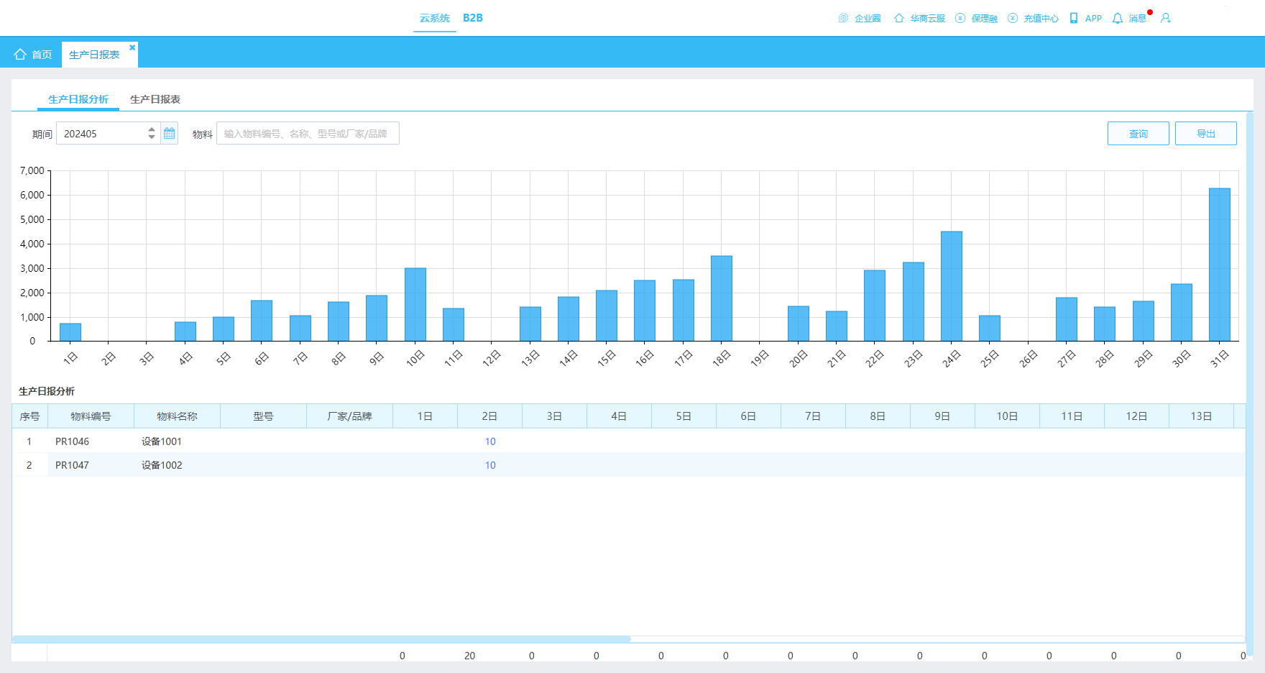This screenshot has width=1265, height=673.
Task: Click the horizontal table scrollbar thumb
Action: (x=321, y=638)
